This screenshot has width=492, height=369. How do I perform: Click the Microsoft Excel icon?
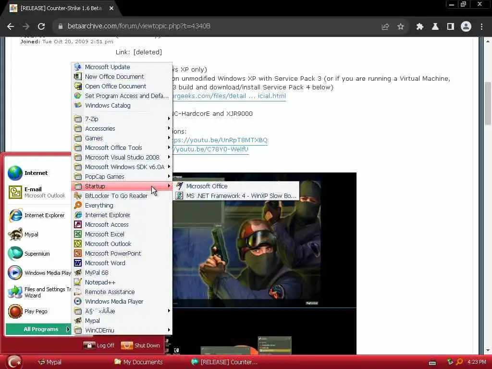pos(78,234)
